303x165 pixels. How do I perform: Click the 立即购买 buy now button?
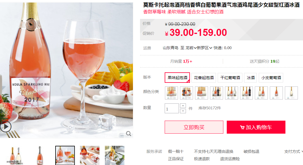click(x=194, y=127)
